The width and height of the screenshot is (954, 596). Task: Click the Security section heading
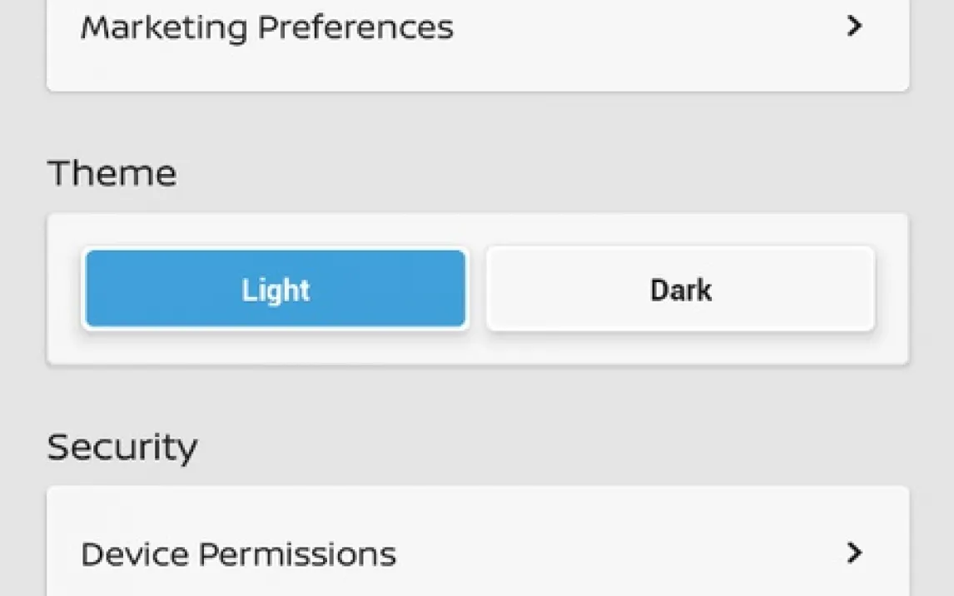pos(122,447)
